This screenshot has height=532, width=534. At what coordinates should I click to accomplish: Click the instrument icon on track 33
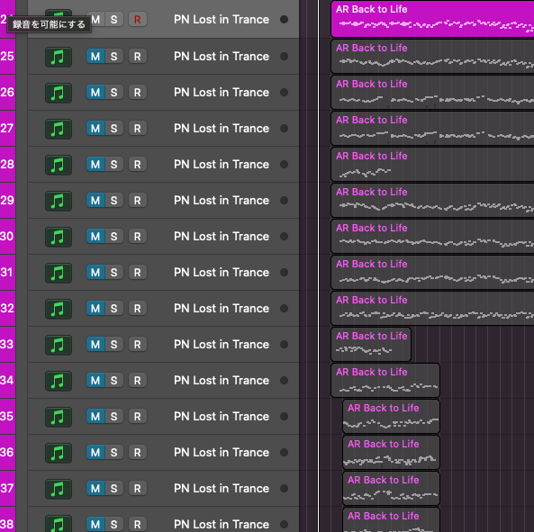pyautogui.click(x=59, y=345)
